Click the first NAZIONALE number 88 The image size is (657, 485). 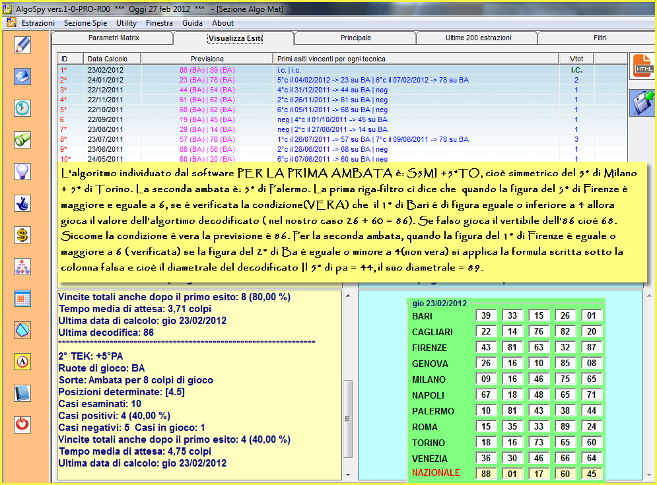point(485,474)
